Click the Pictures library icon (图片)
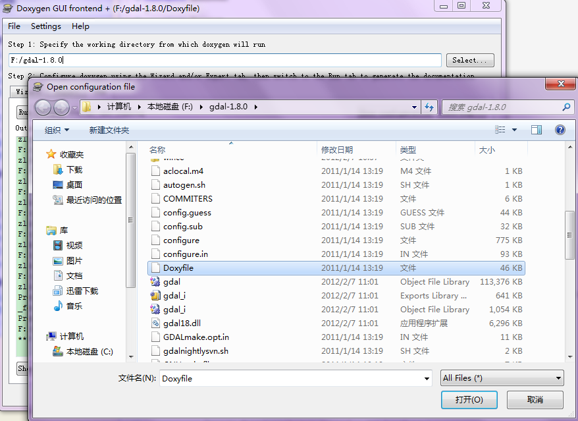578x421 pixels. coord(58,261)
